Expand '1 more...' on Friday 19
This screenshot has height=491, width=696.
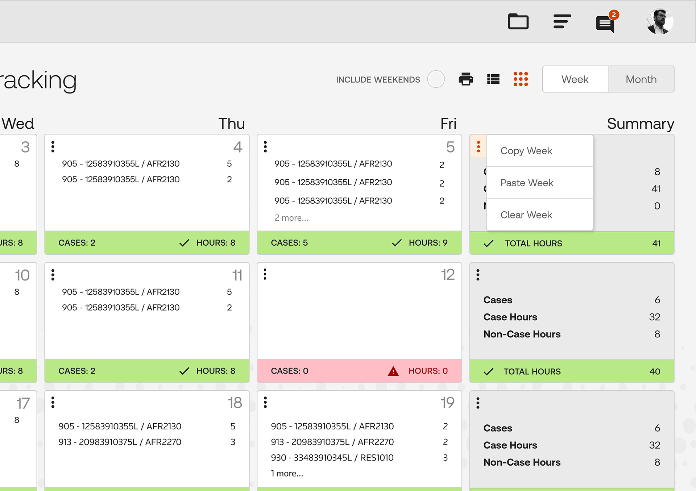(x=287, y=473)
